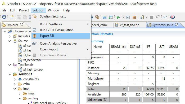Click the Save All toolbar icon
Image resolution: width=185 pixels, height=104 pixels.
25,18
